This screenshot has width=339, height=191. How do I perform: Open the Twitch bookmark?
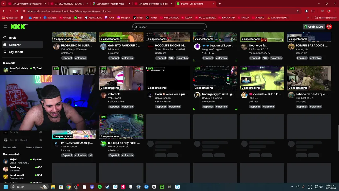pos(110,18)
